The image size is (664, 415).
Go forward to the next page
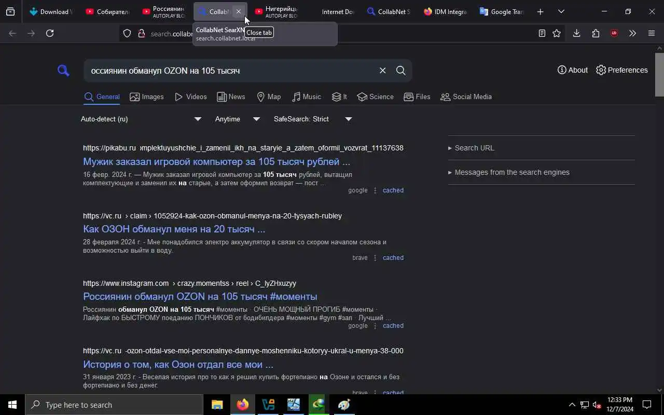click(x=31, y=33)
